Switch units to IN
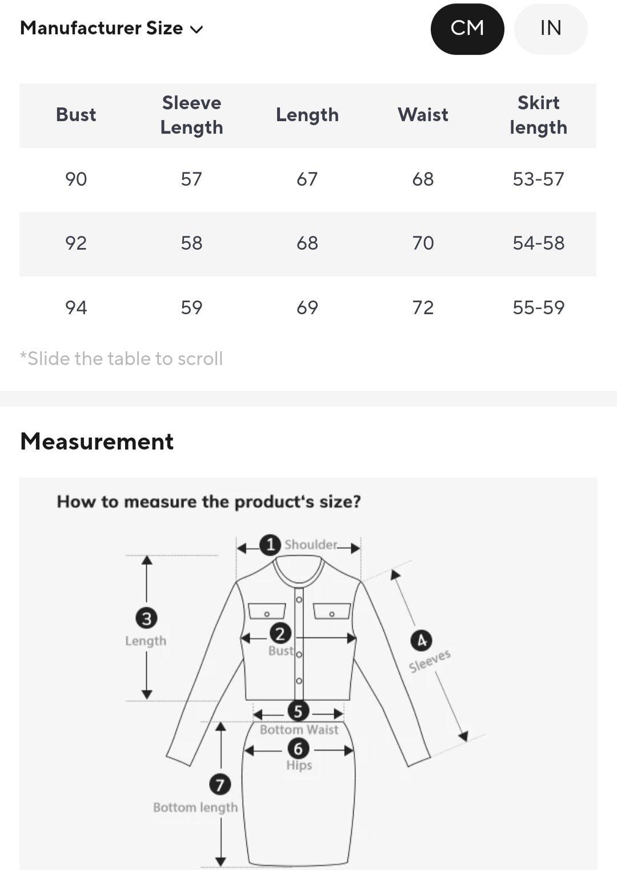This screenshot has height=870, width=617. pyautogui.click(x=551, y=29)
